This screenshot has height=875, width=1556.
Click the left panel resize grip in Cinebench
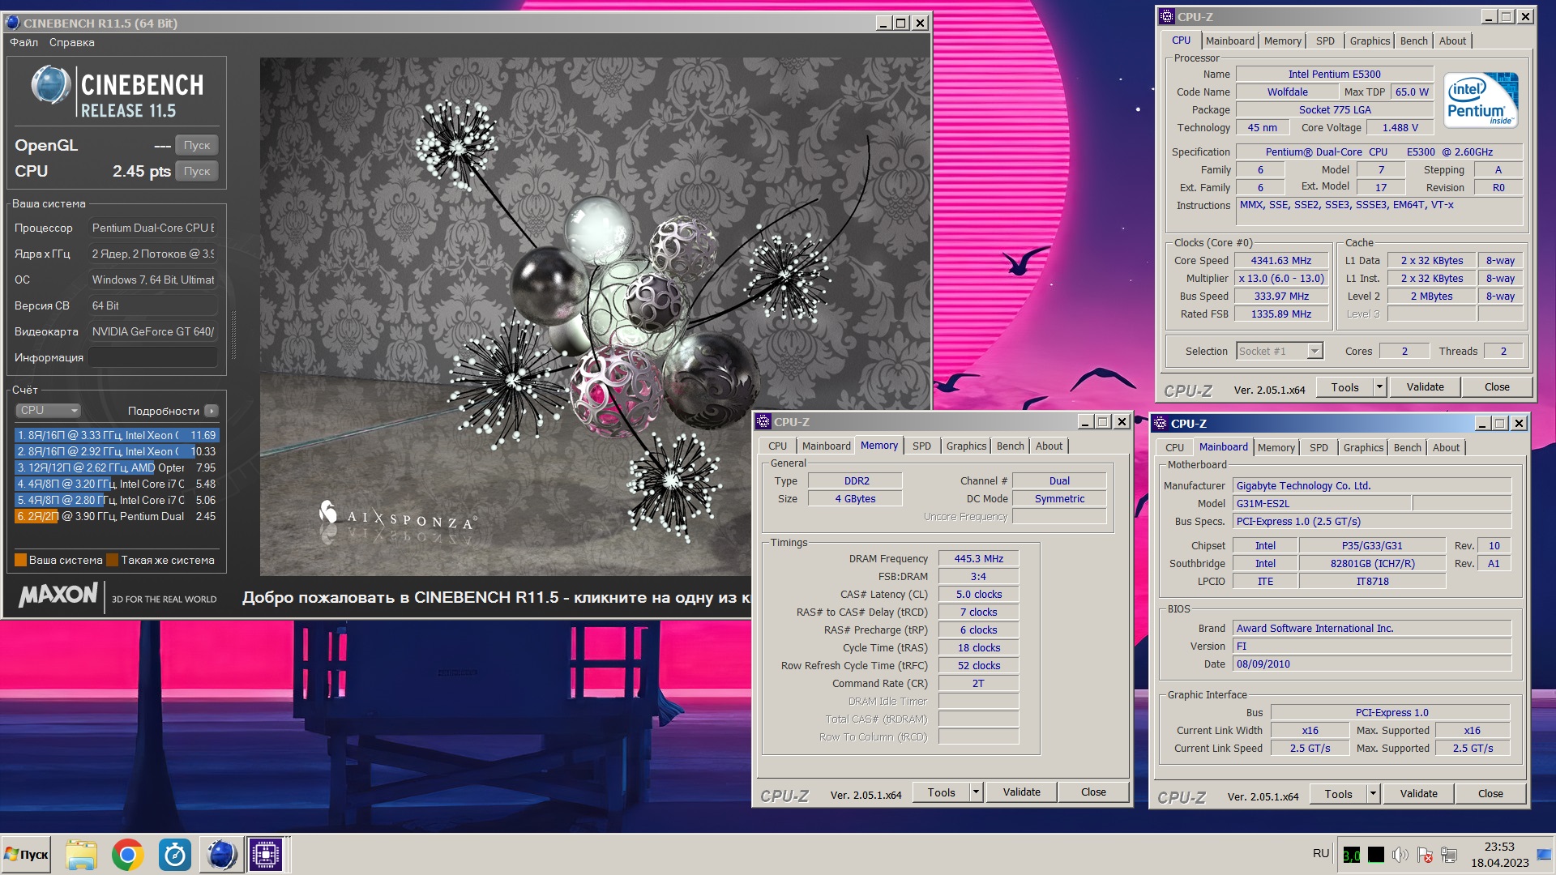(234, 335)
